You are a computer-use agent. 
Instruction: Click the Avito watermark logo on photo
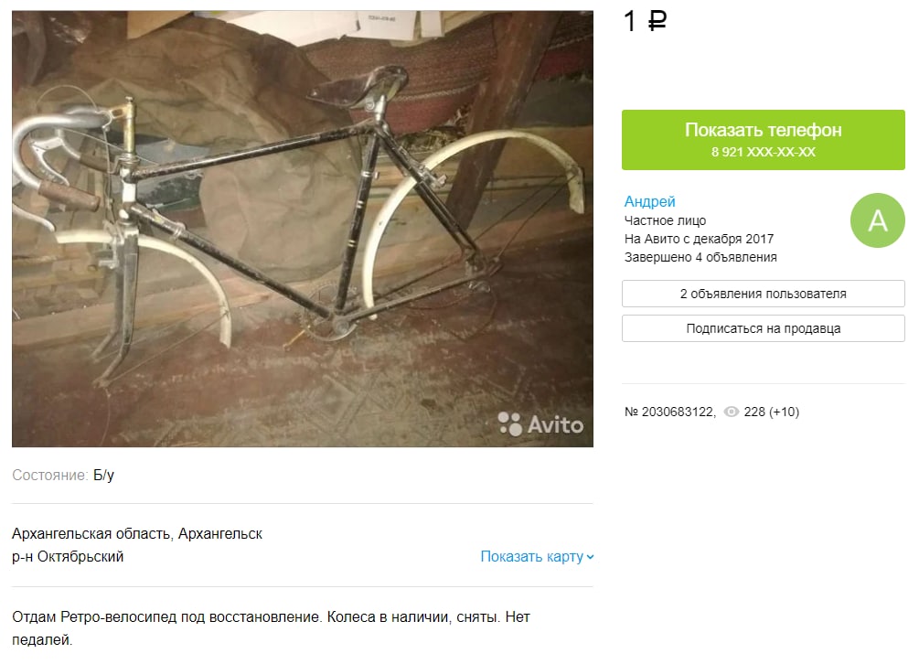540,423
